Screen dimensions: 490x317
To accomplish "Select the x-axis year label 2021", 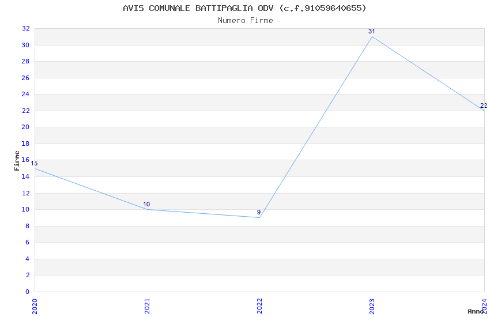I will pos(147,307).
